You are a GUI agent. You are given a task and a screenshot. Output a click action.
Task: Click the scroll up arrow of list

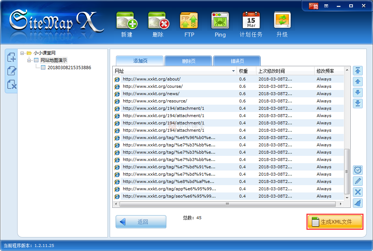click(347, 70)
